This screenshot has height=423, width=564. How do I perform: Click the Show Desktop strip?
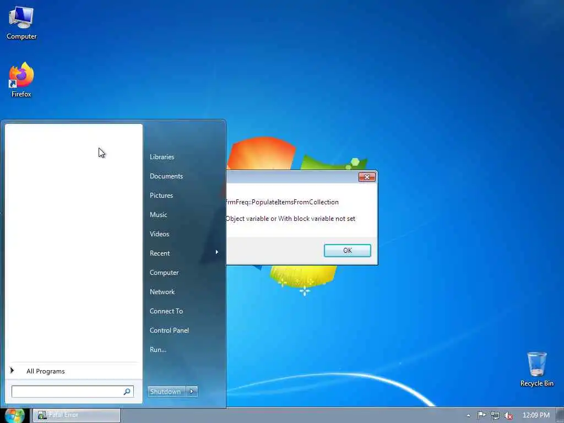560,415
